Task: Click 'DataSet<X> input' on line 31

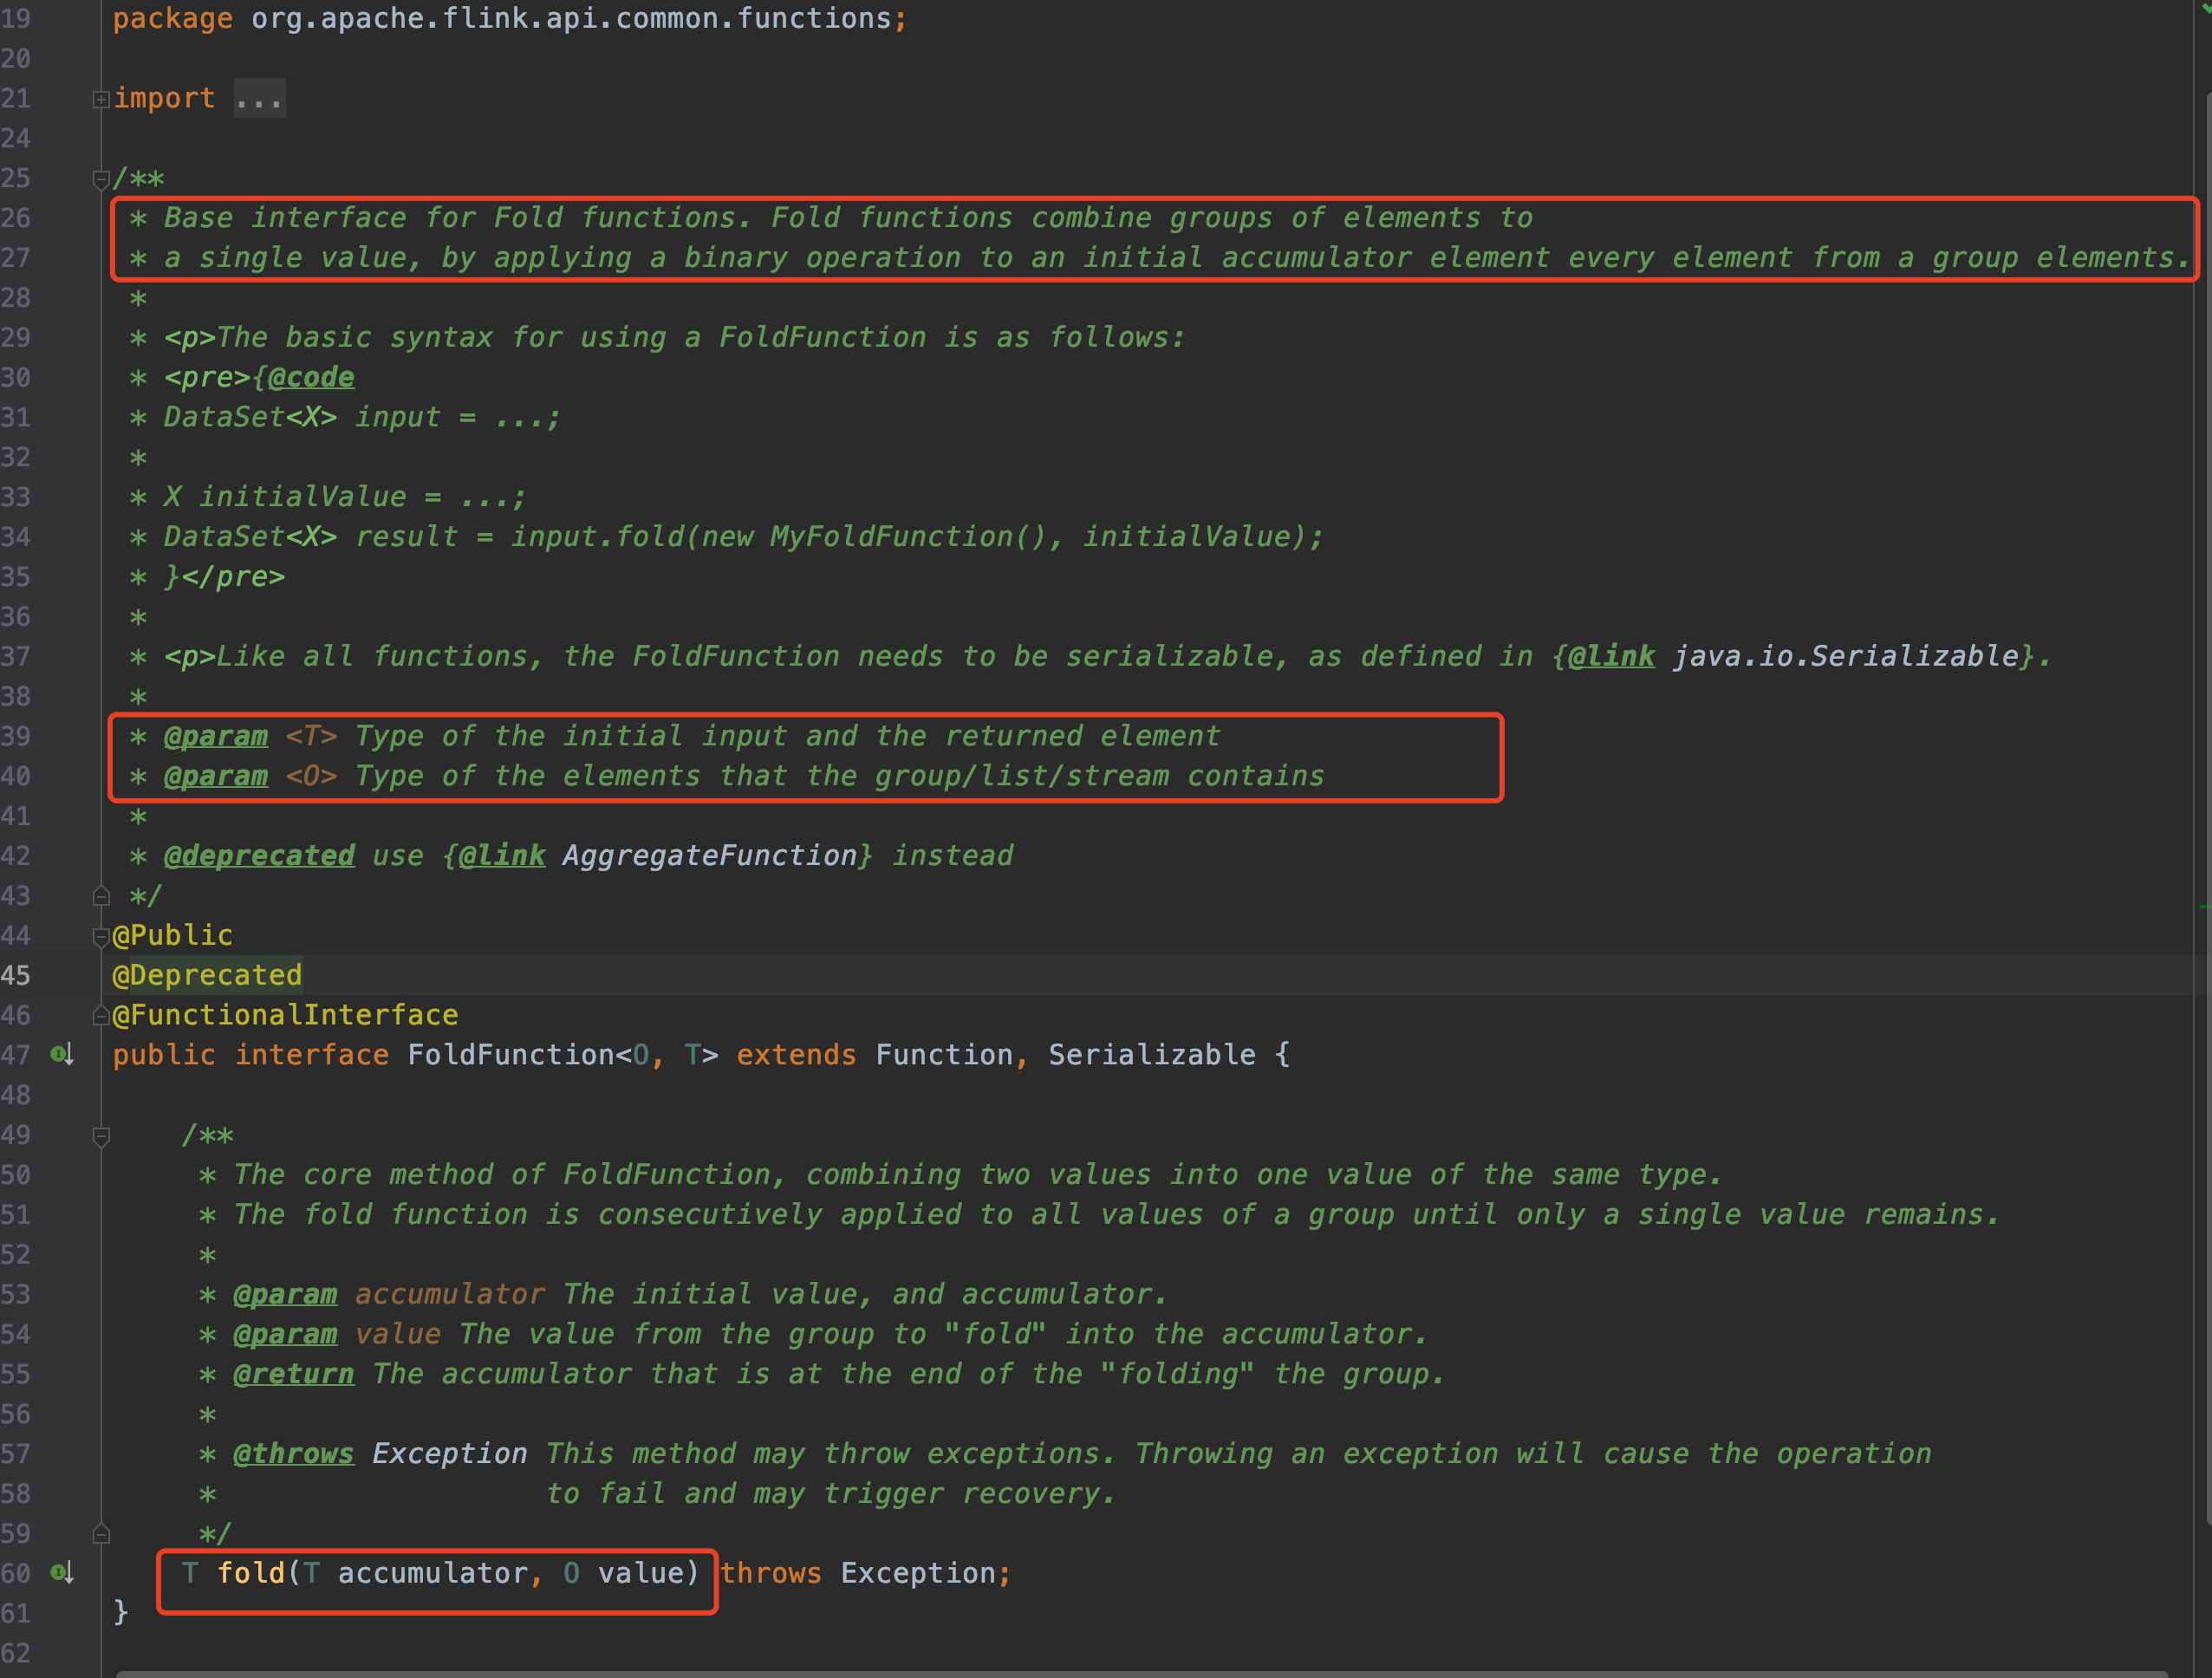Action: point(302,417)
